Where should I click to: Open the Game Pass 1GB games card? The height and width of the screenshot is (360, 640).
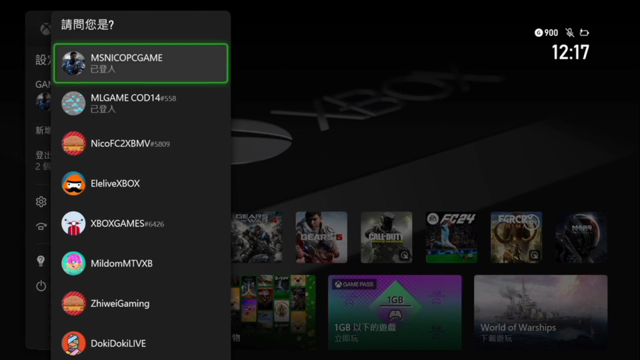pyautogui.click(x=395, y=312)
